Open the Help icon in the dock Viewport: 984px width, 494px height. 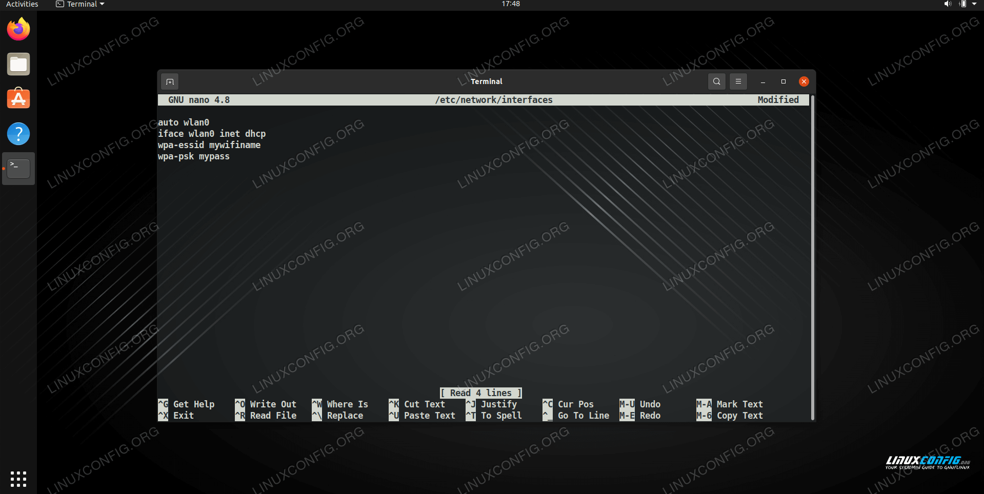click(x=18, y=134)
